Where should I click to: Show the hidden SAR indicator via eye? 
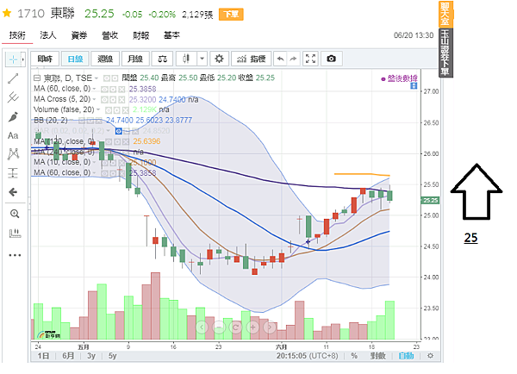click(x=118, y=131)
